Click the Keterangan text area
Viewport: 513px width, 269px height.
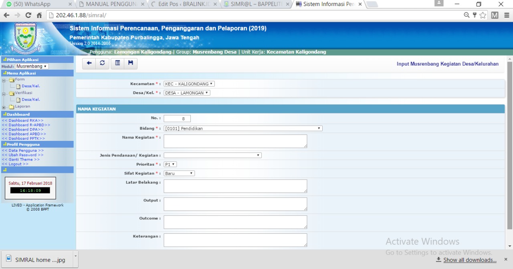pyautogui.click(x=235, y=240)
